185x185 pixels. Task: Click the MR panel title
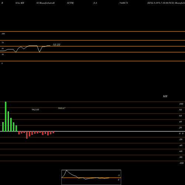pyautogui.click(x=165, y=96)
